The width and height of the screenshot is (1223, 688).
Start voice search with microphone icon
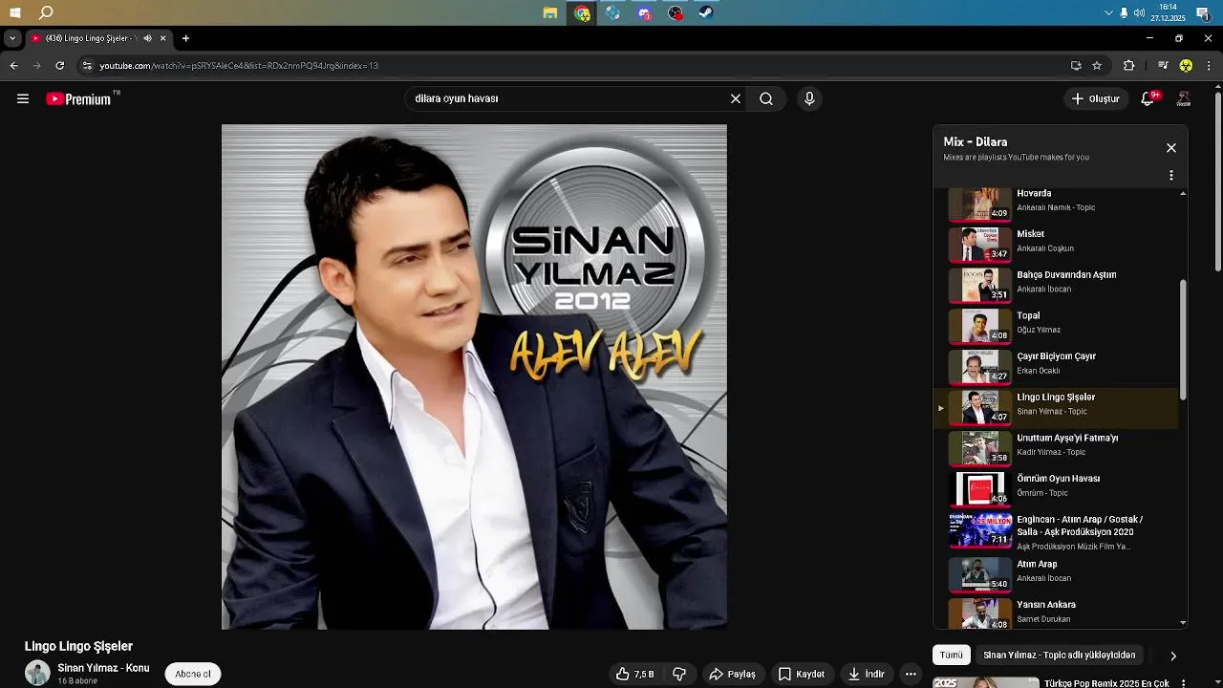809,98
